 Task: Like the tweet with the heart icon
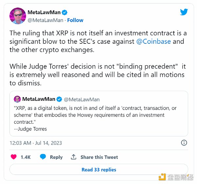13,157
